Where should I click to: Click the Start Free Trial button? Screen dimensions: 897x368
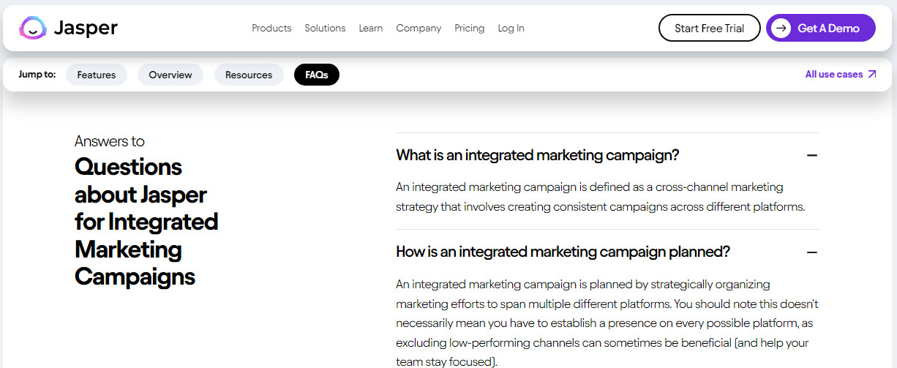tap(709, 28)
